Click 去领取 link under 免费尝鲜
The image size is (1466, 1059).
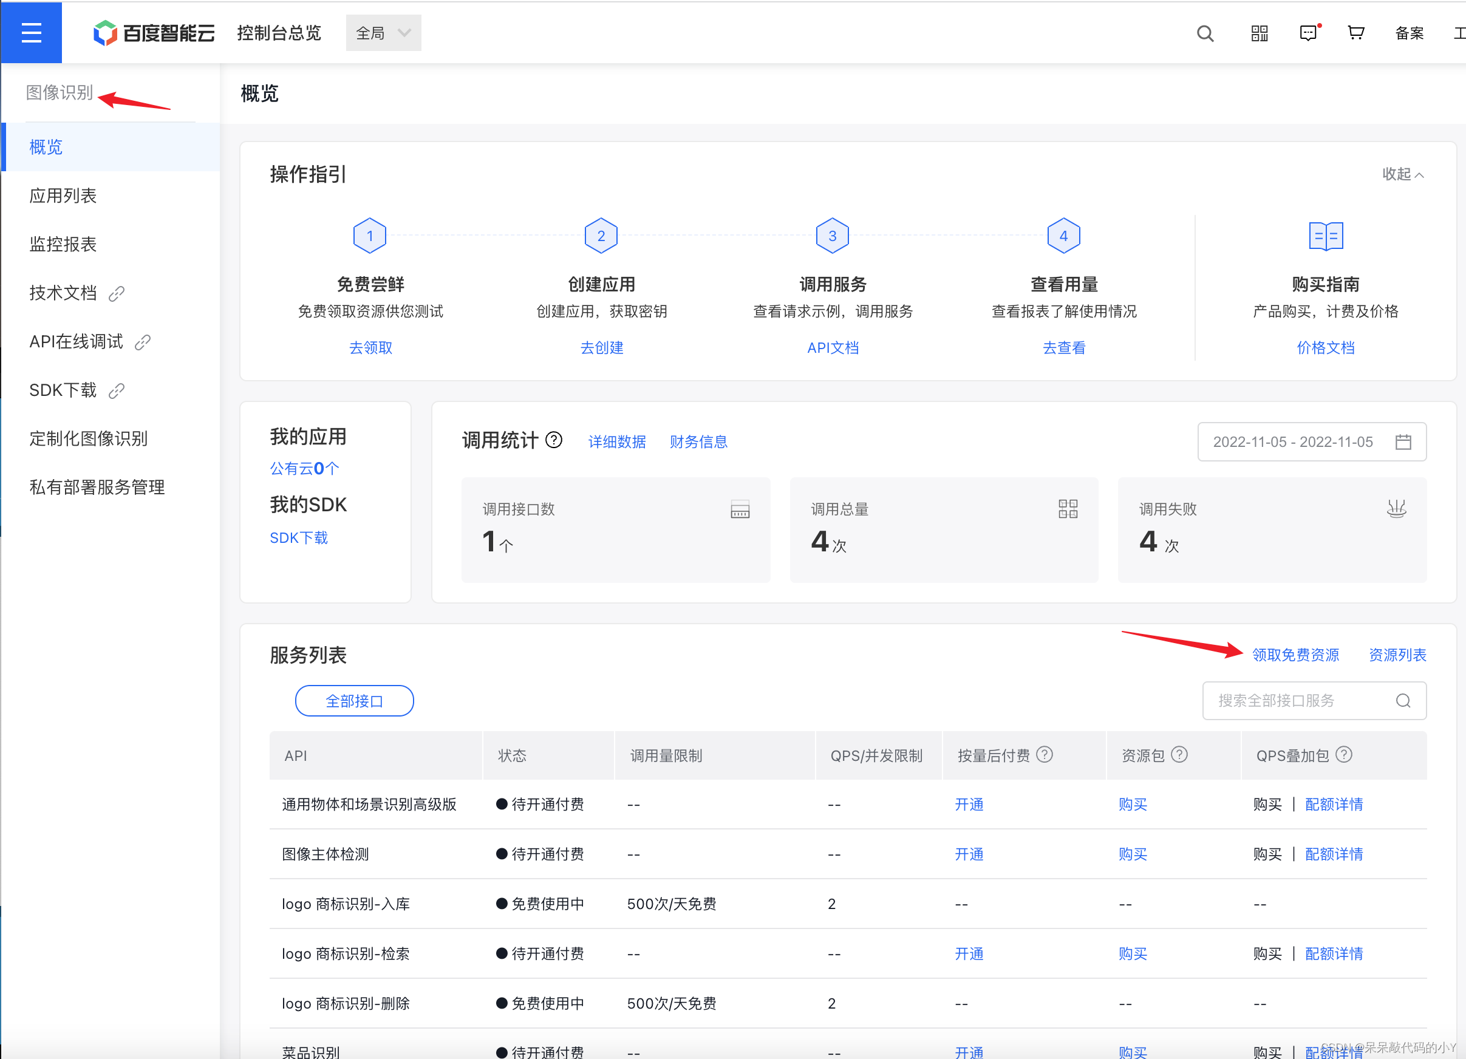[x=370, y=347]
